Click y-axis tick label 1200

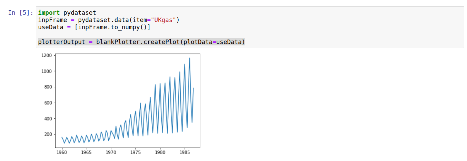click(x=46, y=55)
